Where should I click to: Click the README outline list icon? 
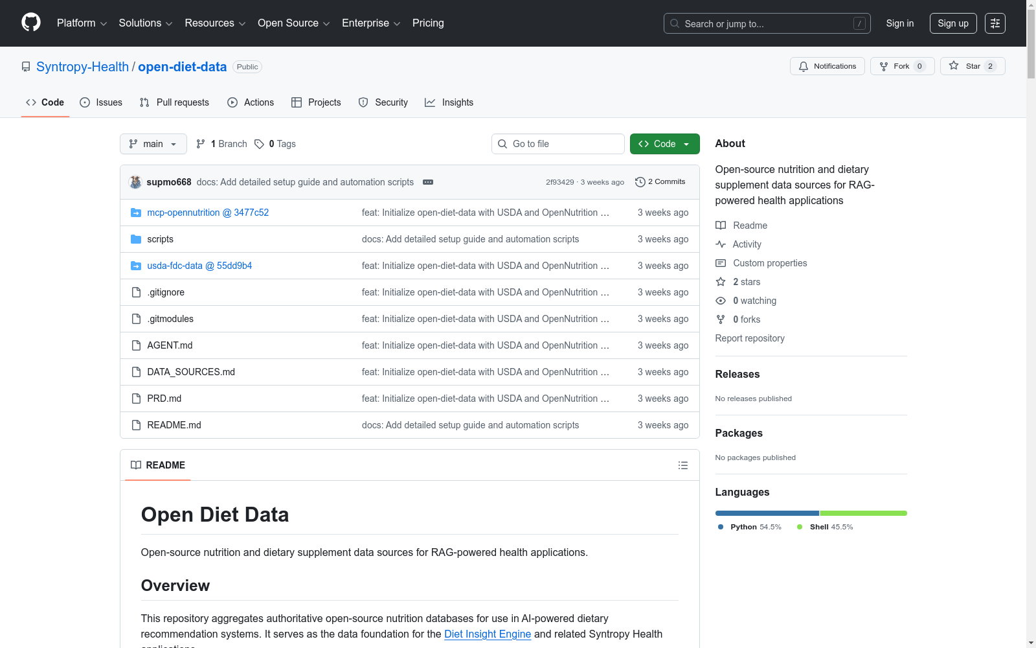tap(683, 465)
